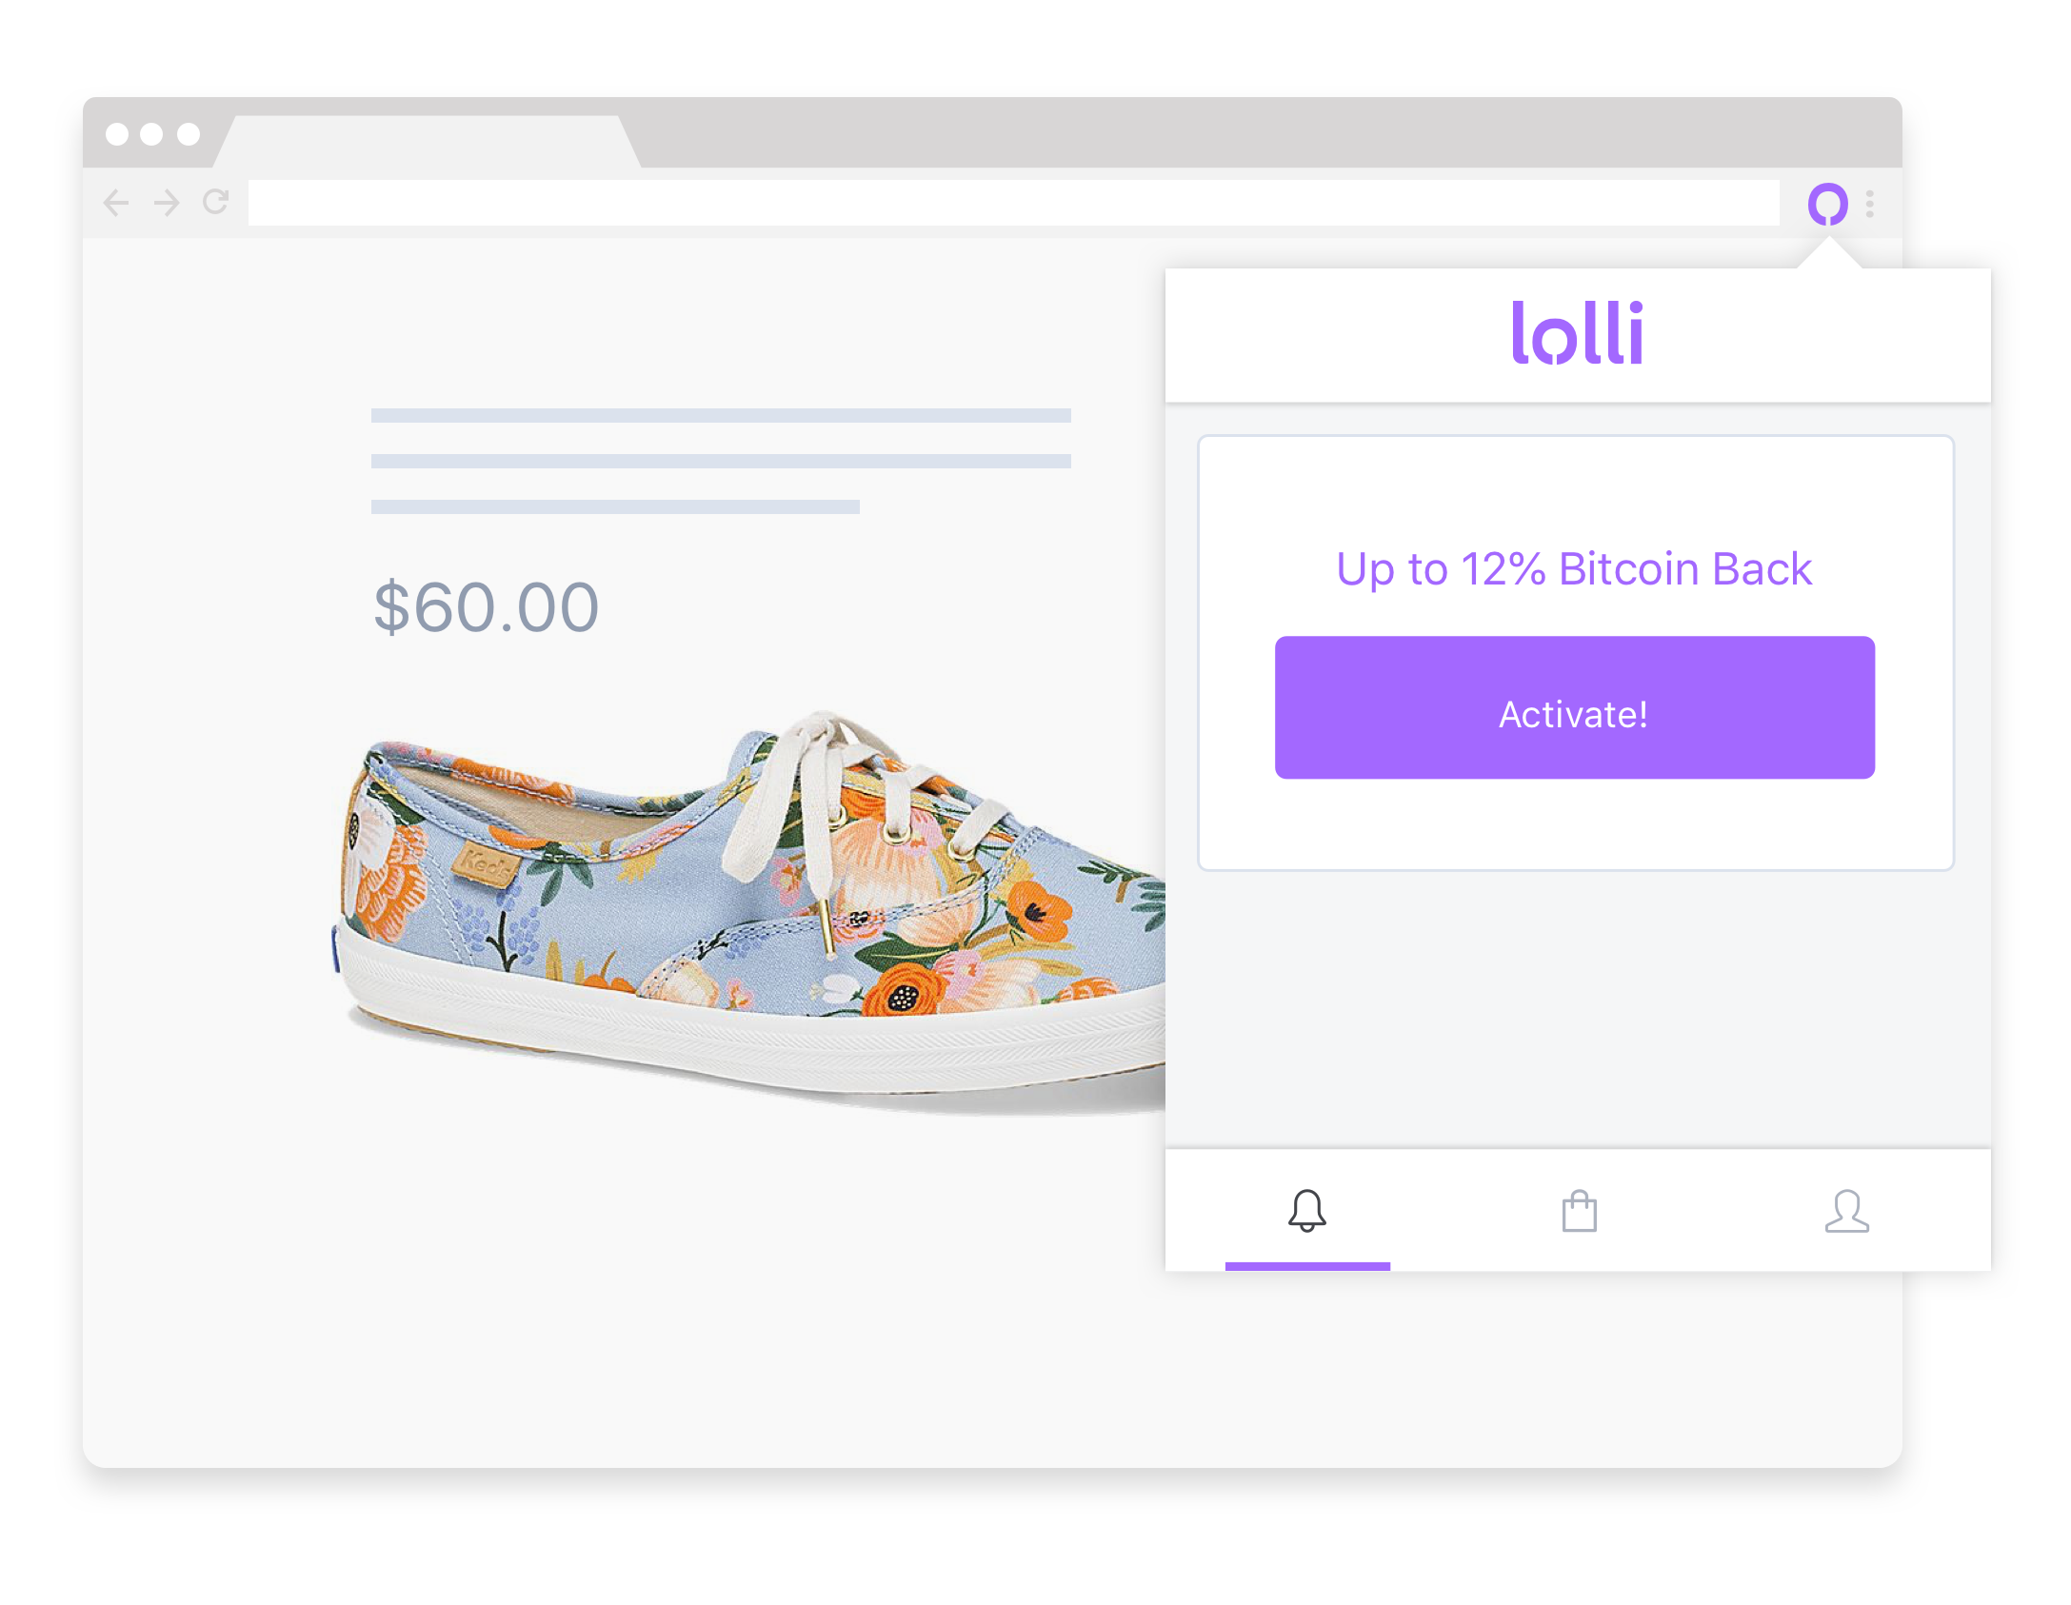Open the browser three-dot menu
Viewport: 2071px width, 1605px height.
(1870, 204)
